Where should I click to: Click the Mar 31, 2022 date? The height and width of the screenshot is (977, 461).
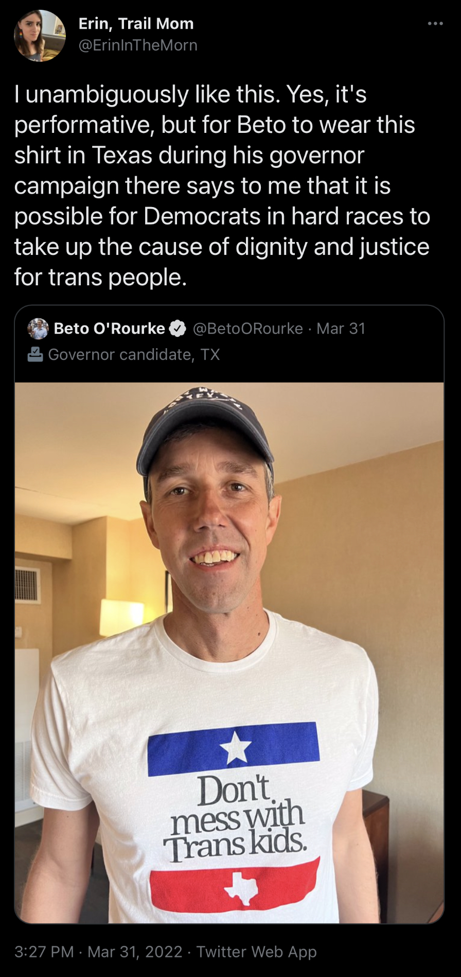pos(135,951)
